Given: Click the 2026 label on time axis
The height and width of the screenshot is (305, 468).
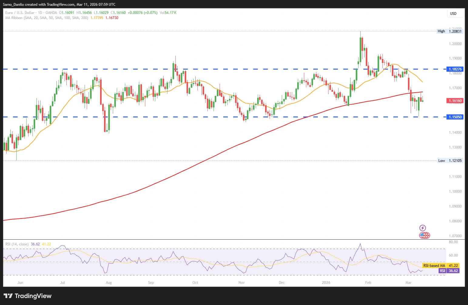Looking at the screenshot, I should (x=326, y=283).
